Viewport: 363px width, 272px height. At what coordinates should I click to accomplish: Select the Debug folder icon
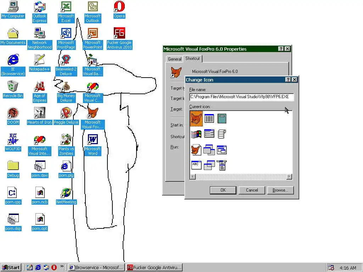13,170
